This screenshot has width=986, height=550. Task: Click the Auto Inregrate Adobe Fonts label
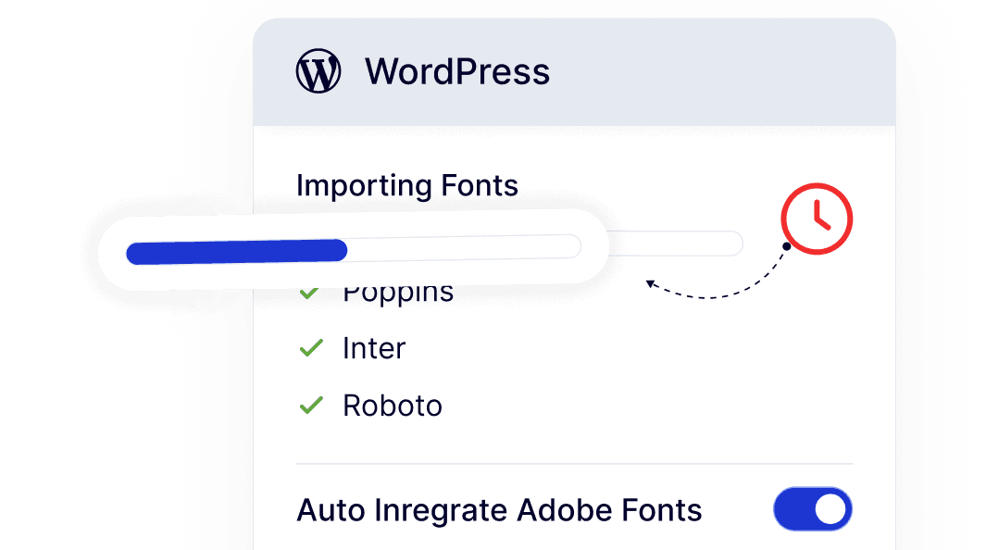[499, 510]
